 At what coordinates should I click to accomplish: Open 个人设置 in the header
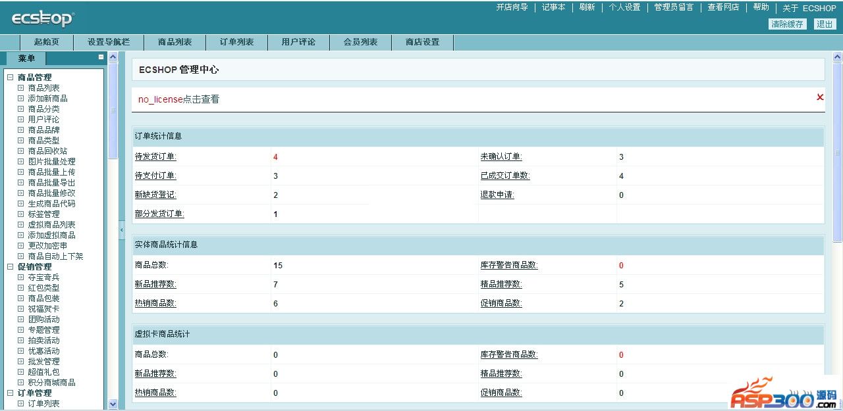click(x=624, y=7)
